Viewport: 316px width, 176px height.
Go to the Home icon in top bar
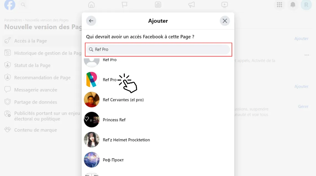click(x=91, y=5)
